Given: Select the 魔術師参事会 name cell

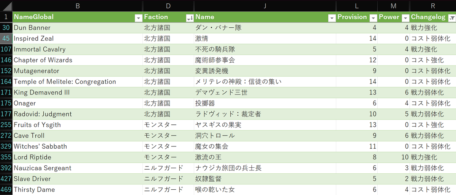Looking at the screenshot, I should click(265, 60).
